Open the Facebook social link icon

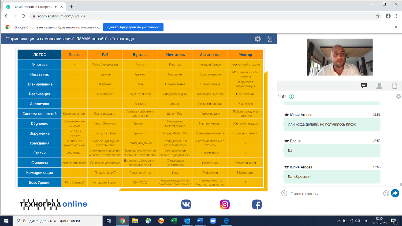(x=257, y=205)
